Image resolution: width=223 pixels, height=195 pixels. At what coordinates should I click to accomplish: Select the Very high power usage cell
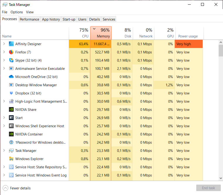(x=189, y=44)
